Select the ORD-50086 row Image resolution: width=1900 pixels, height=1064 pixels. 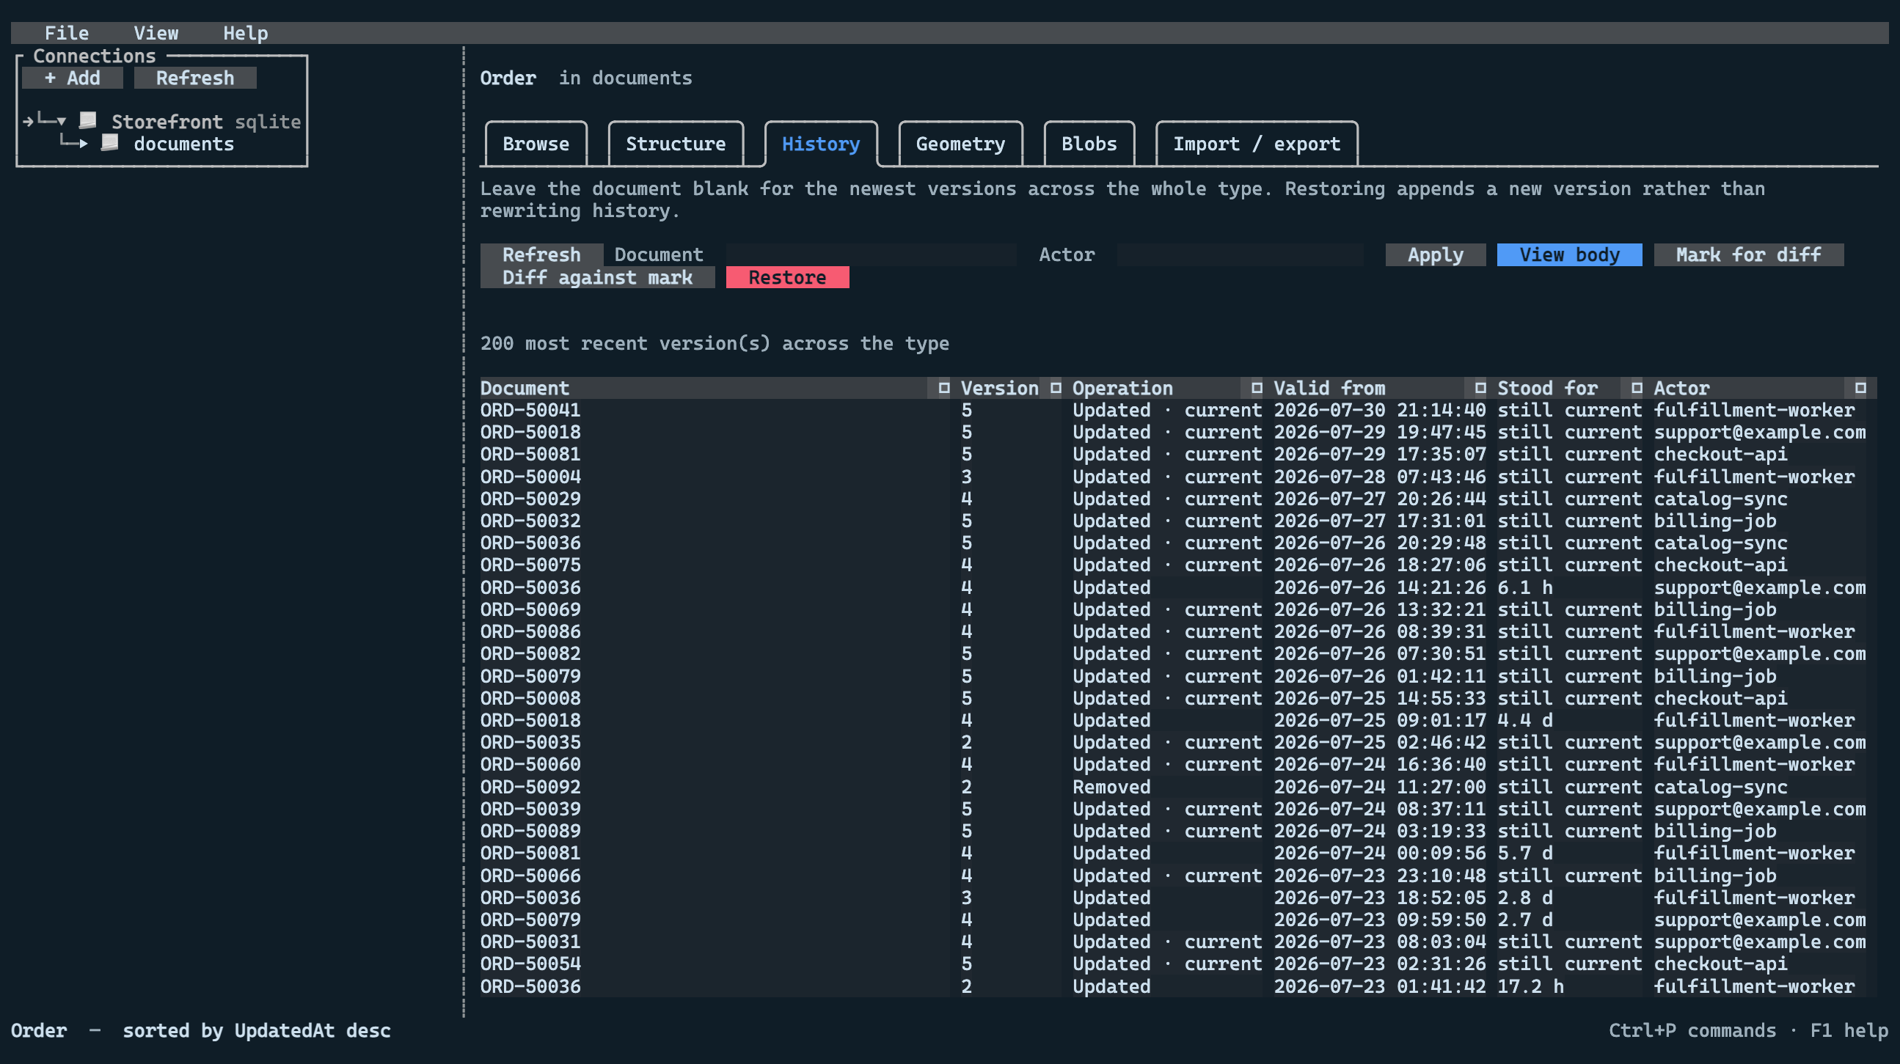pyautogui.click(x=1178, y=632)
